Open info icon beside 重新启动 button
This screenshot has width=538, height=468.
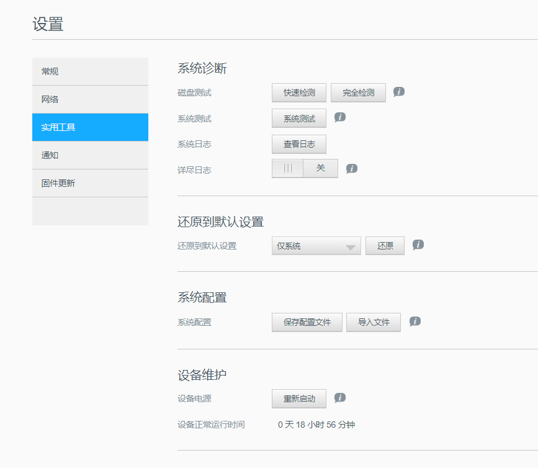pos(339,398)
